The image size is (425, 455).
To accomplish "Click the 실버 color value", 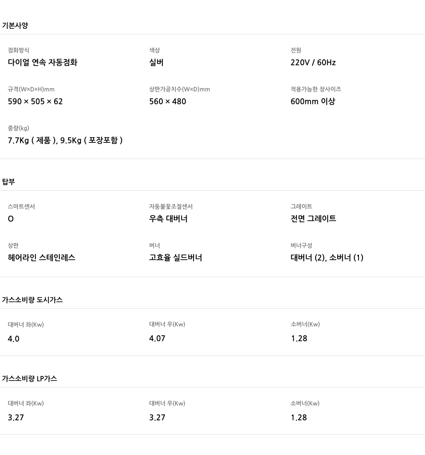I will click(x=156, y=63).
